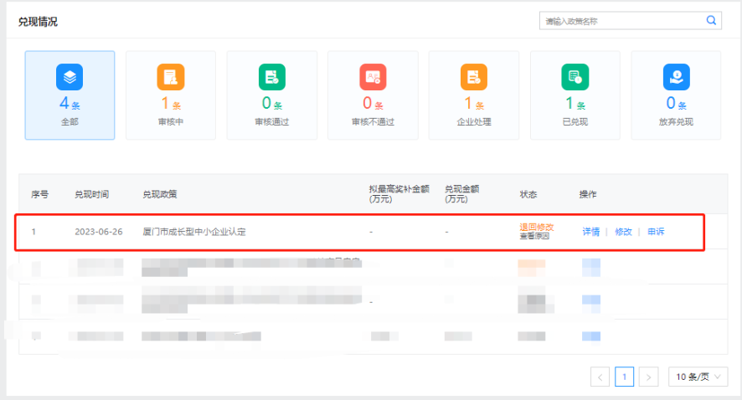Click the 1 条 count in 审核中 card

click(x=171, y=103)
